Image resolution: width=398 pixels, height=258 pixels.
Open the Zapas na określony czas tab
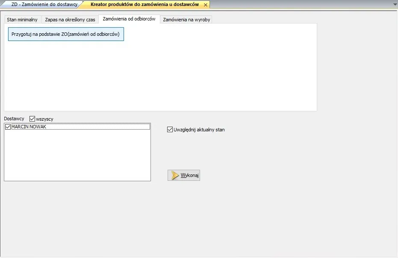point(70,20)
